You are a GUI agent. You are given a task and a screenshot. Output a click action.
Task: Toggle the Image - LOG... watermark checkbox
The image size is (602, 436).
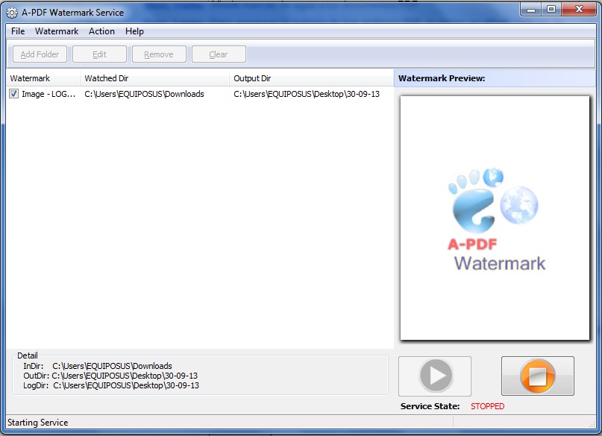coord(14,94)
